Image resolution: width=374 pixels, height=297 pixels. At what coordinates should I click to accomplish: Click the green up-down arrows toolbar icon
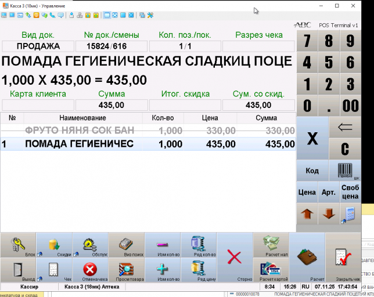[28, 15]
